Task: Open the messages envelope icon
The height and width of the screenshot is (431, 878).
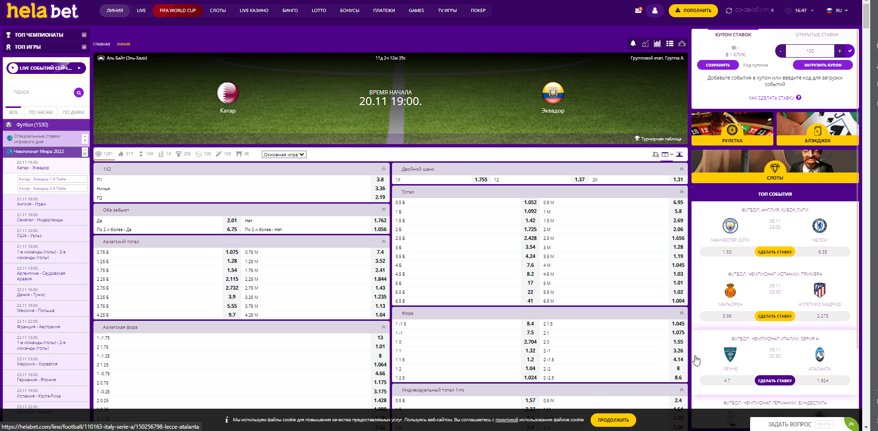Action: [638, 10]
